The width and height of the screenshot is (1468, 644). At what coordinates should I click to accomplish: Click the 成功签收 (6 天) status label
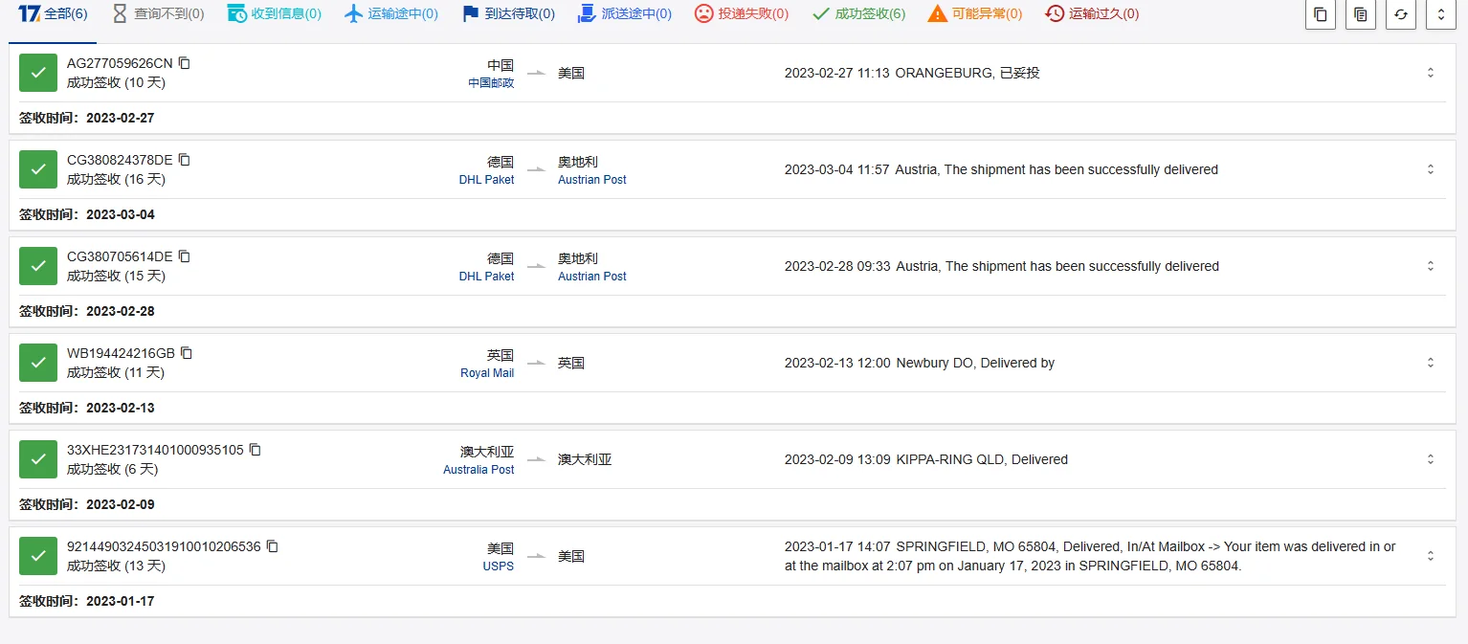tap(112, 470)
